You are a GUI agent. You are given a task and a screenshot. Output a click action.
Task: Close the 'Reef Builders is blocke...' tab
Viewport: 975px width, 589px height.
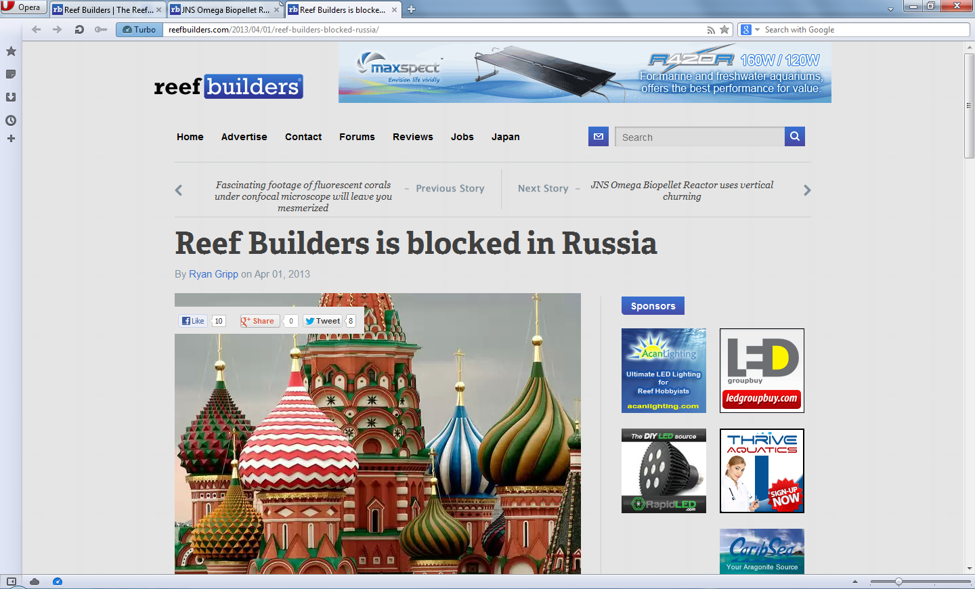click(x=394, y=9)
